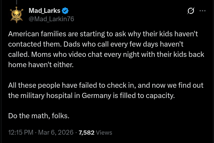Viewport: 214px width, 143px height.
Task: Click the 'Do the math, folks.' line
Action: click(x=39, y=116)
